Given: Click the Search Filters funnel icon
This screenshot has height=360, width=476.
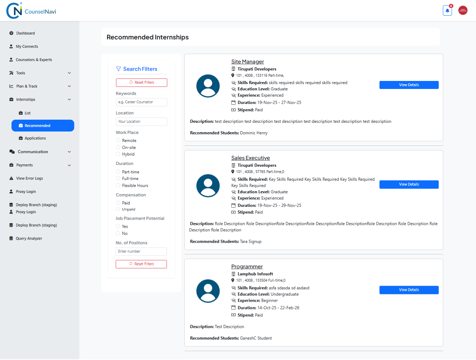Looking at the screenshot, I should point(118,69).
